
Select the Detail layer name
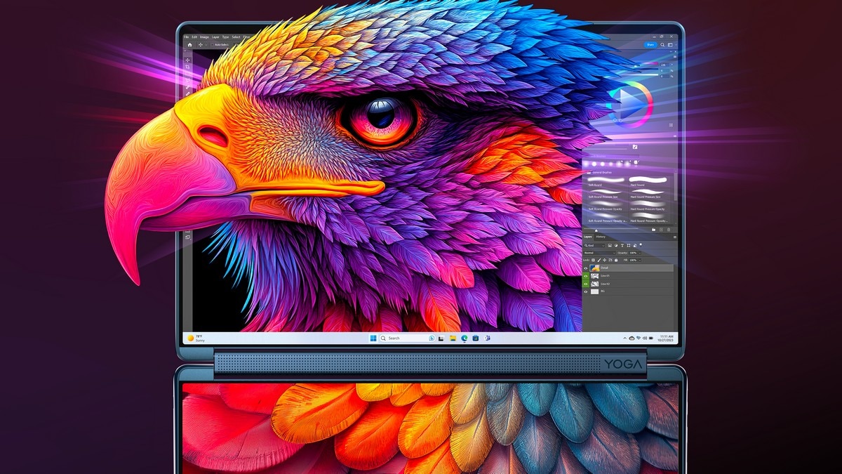click(x=604, y=268)
